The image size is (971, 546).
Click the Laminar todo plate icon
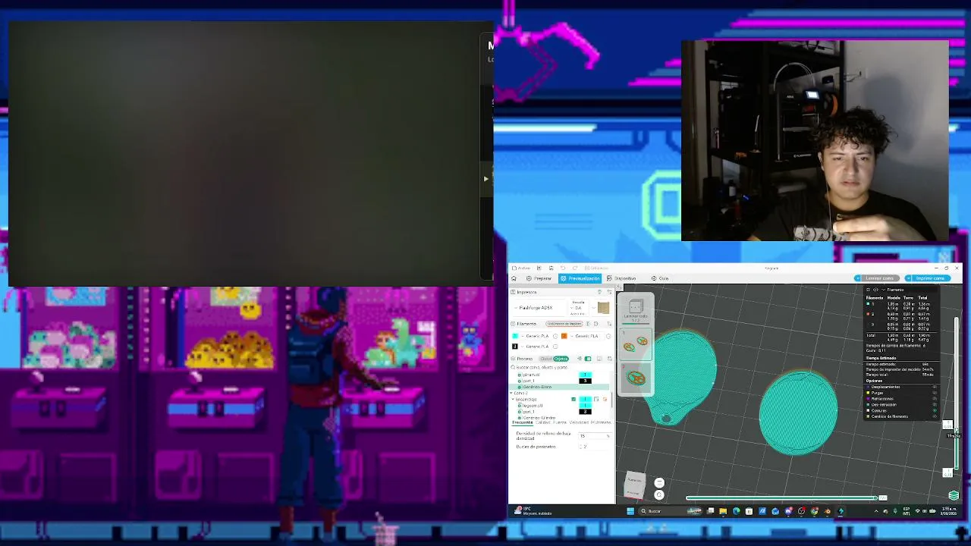tap(636, 309)
